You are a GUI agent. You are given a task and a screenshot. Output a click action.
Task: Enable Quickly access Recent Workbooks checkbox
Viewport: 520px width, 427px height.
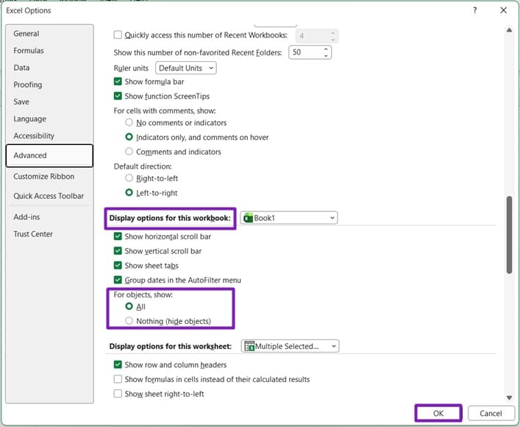click(118, 35)
